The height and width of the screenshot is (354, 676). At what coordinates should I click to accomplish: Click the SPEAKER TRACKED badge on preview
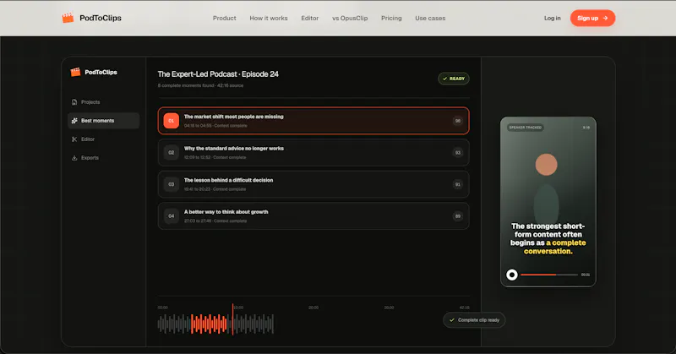click(x=525, y=128)
